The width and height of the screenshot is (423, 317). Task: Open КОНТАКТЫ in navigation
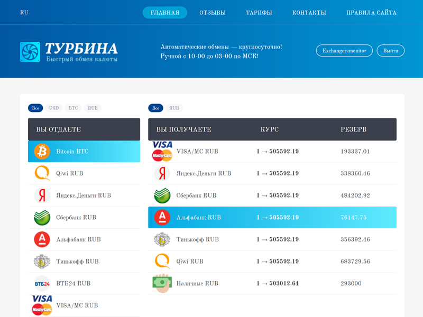pos(309,13)
